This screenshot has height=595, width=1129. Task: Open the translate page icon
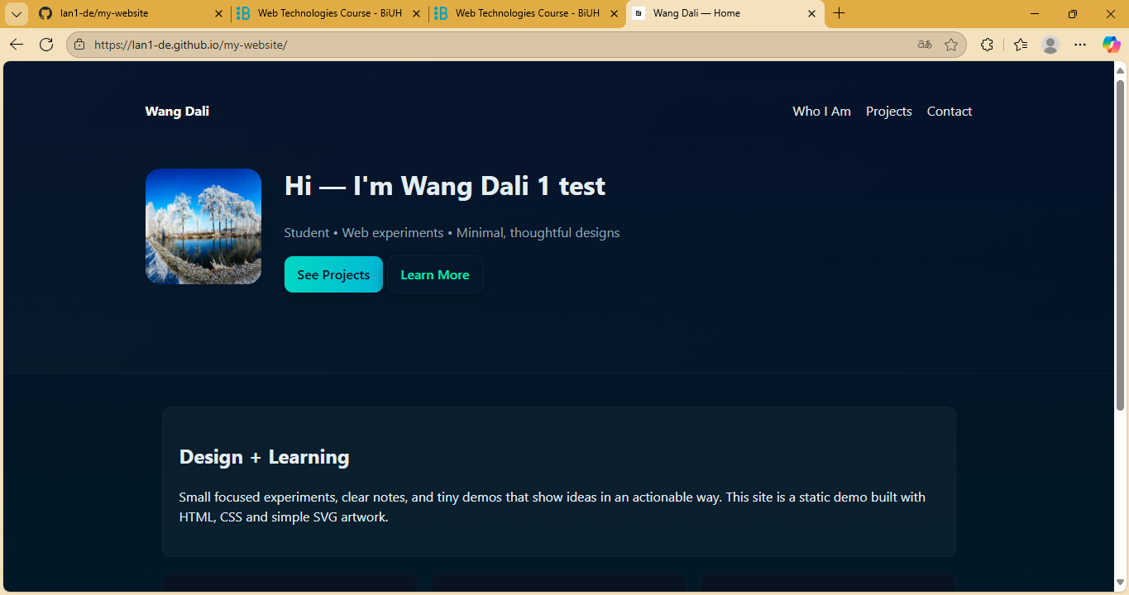point(925,45)
